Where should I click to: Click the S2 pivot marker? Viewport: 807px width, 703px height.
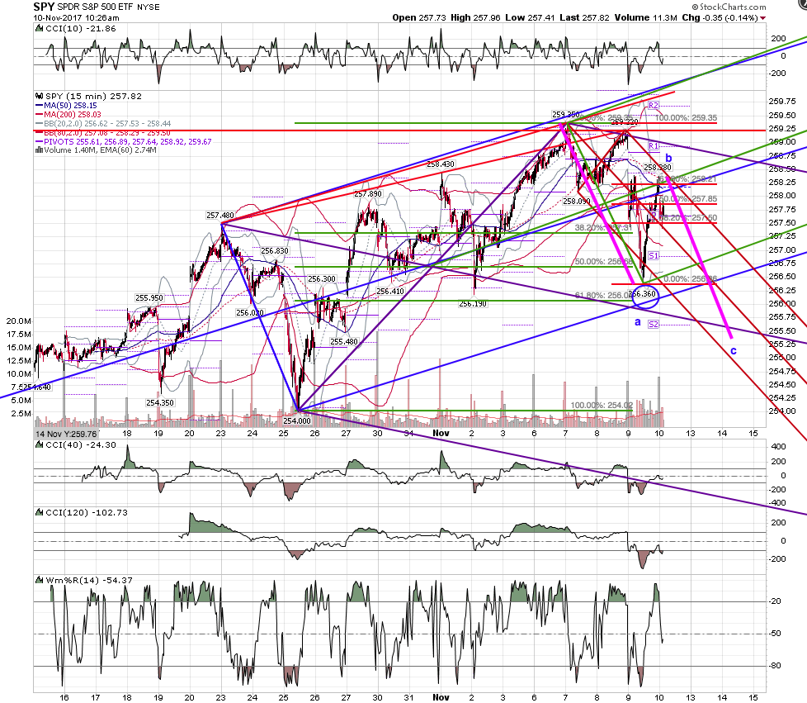point(654,324)
